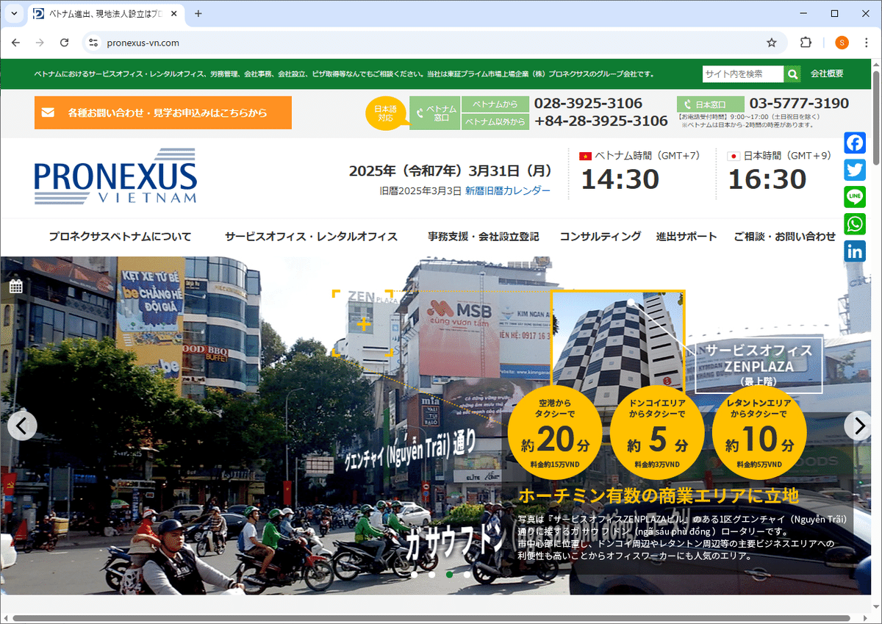Click the green site search magnifier icon

pyautogui.click(x=792, y=74)
